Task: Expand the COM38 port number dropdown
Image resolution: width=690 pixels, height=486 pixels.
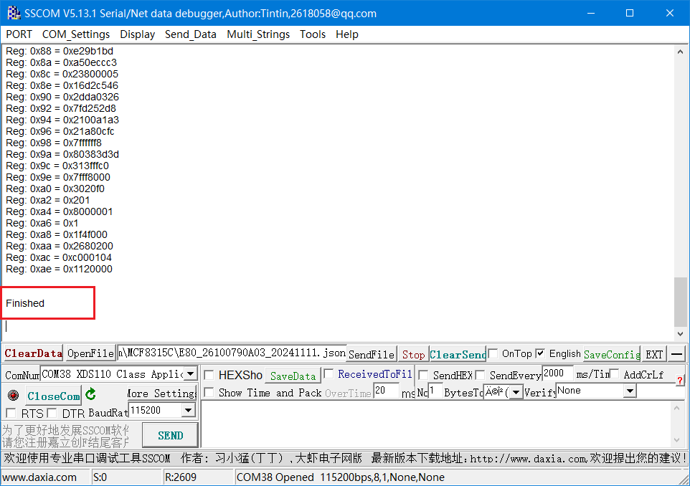Action: (x=190, y=373)
